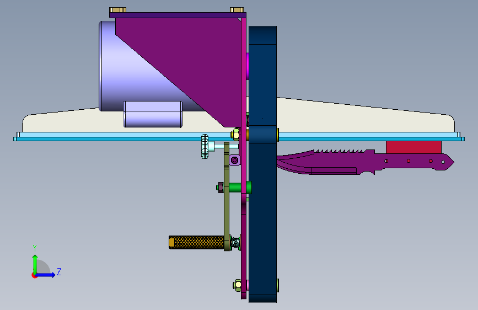Pick the brass bolt head at top left
The width and height of the screenshot is (478, 310).
[x=117, y=10]
